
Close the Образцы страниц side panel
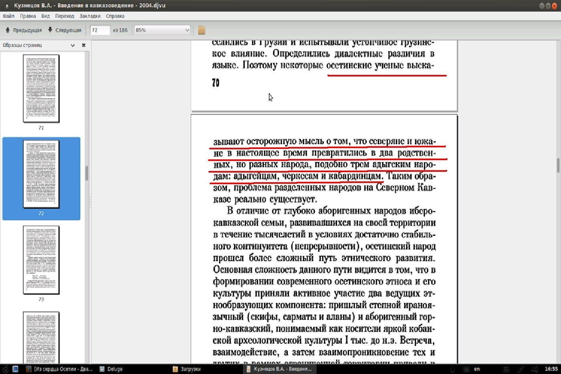click(x=84, y=45)
